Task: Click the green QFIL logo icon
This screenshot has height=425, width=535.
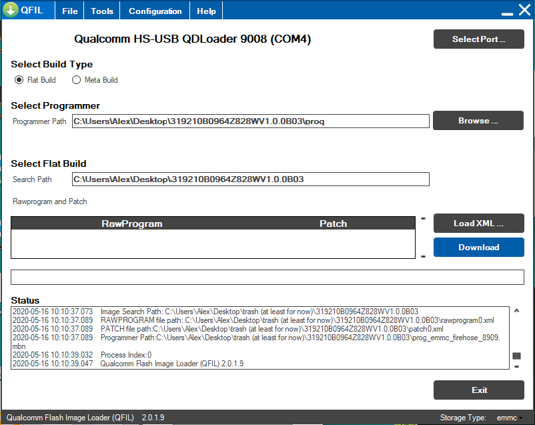Action: click(x=10, y=11)
